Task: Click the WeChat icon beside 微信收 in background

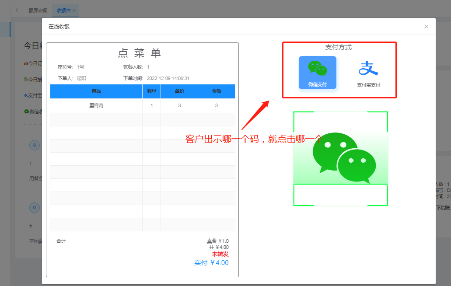Action: pyautogui.click(x=26, y=111)
